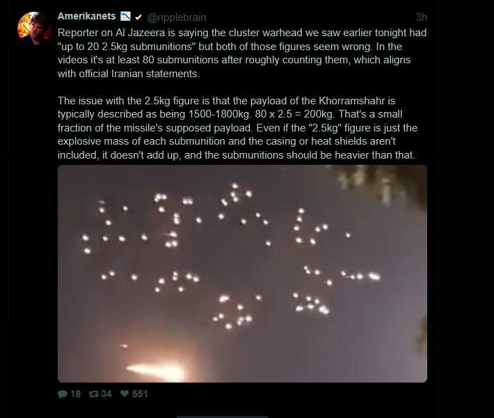Click the reply speech bubble icon
494x418 pixels.
(63, 394)
